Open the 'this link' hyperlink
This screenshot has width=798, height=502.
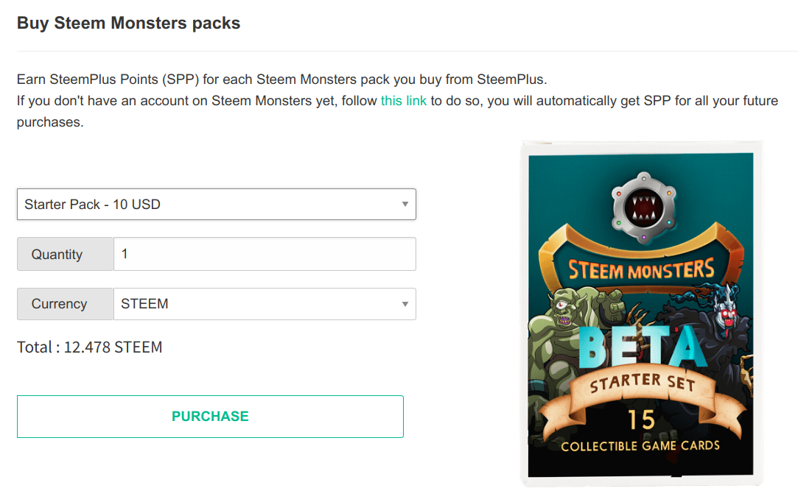404,101
